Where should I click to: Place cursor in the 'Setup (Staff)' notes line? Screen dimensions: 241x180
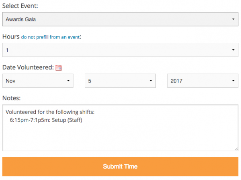pos(67,120)
